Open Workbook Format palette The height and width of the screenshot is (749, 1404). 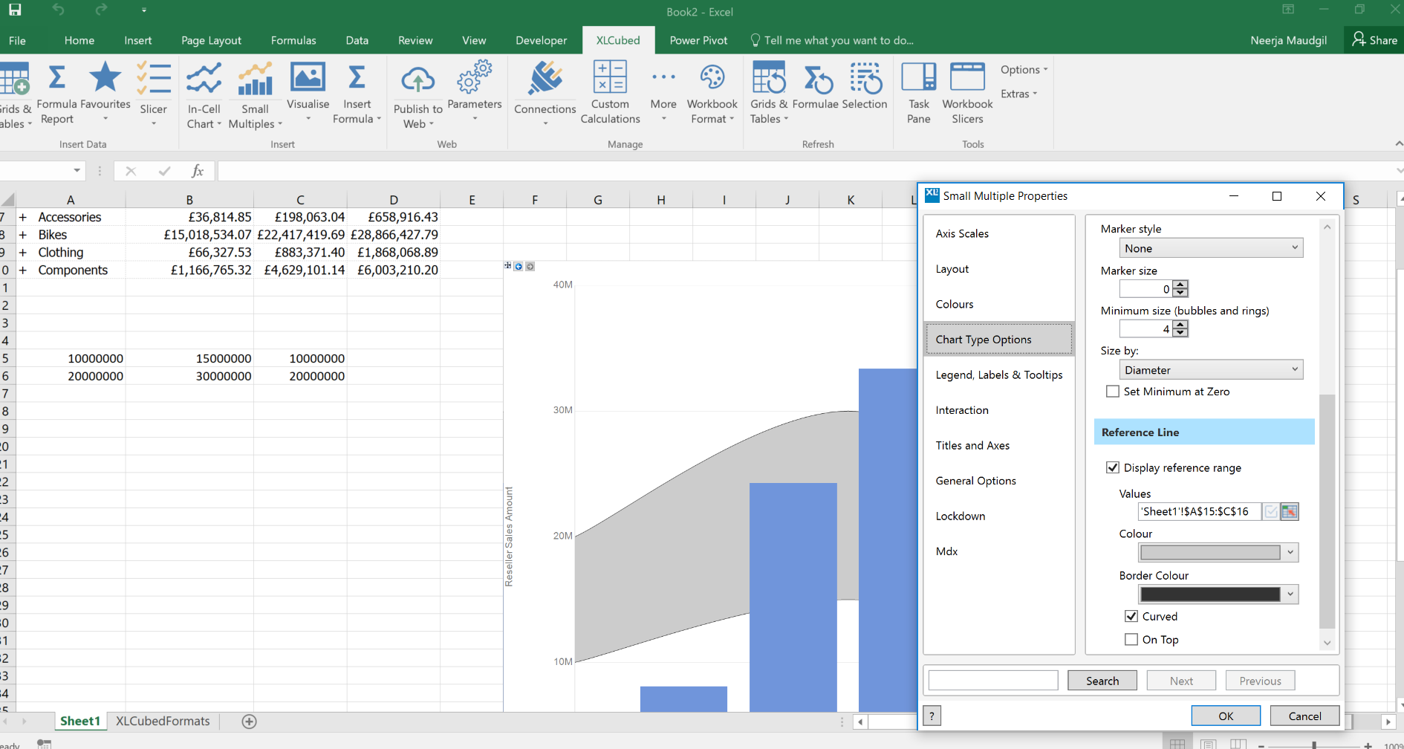pos(712,94)
